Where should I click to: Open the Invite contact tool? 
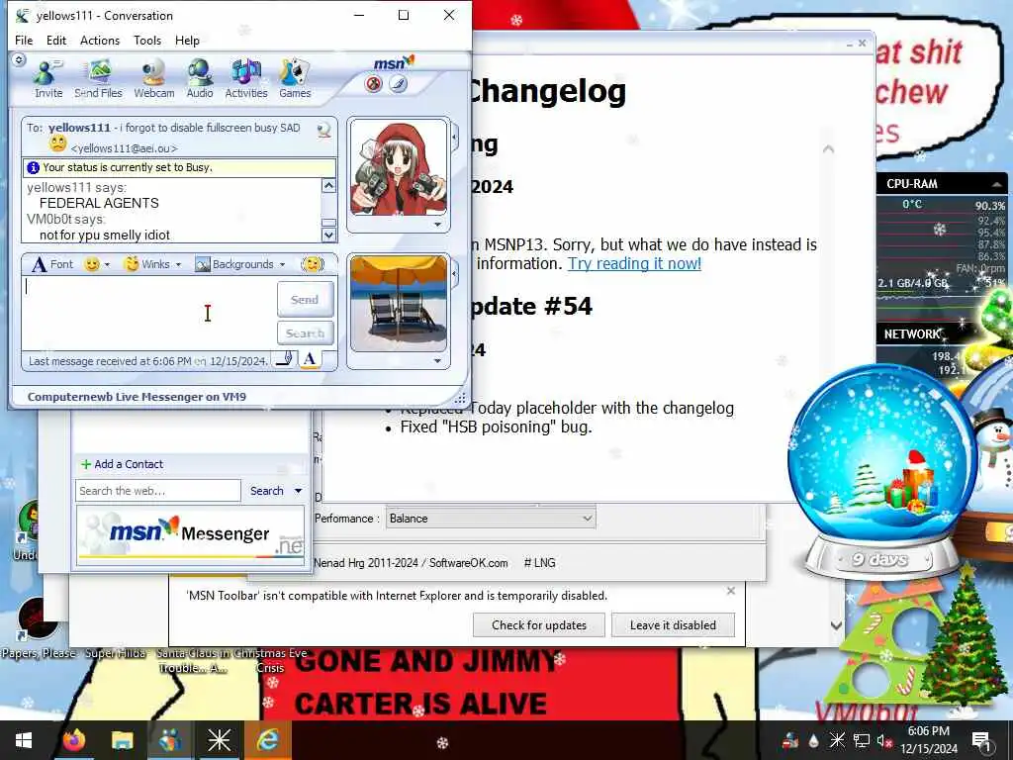click(x=48, y=79)
